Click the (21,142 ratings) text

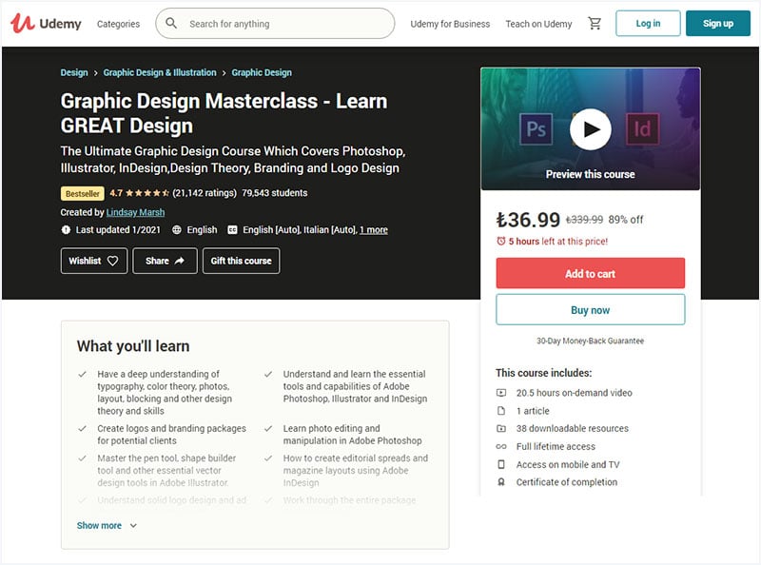[205, 193]
